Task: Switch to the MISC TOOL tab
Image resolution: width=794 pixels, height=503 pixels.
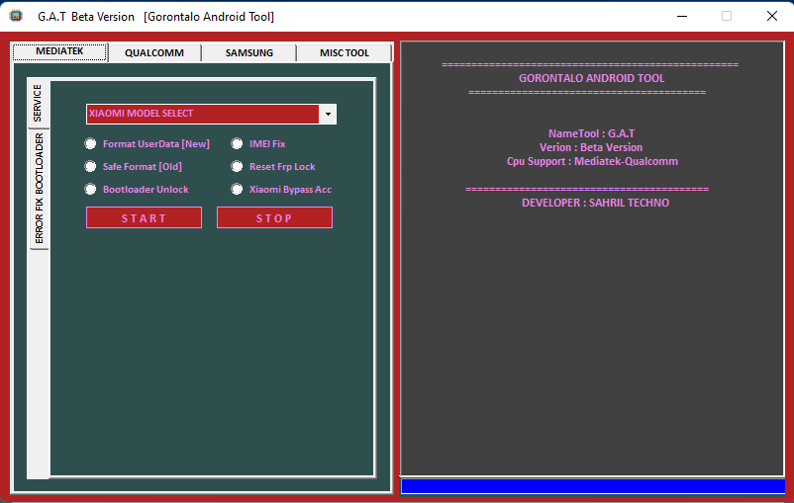Action: coord(345,53)
